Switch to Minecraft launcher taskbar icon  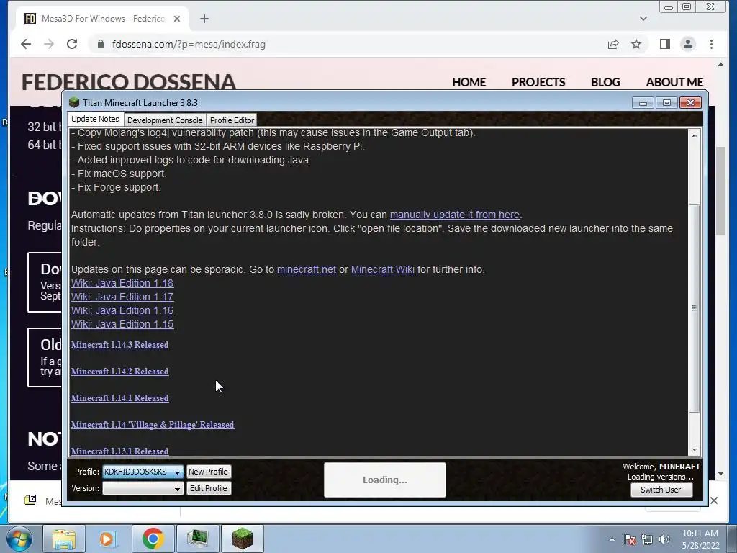tap(243, 539)
